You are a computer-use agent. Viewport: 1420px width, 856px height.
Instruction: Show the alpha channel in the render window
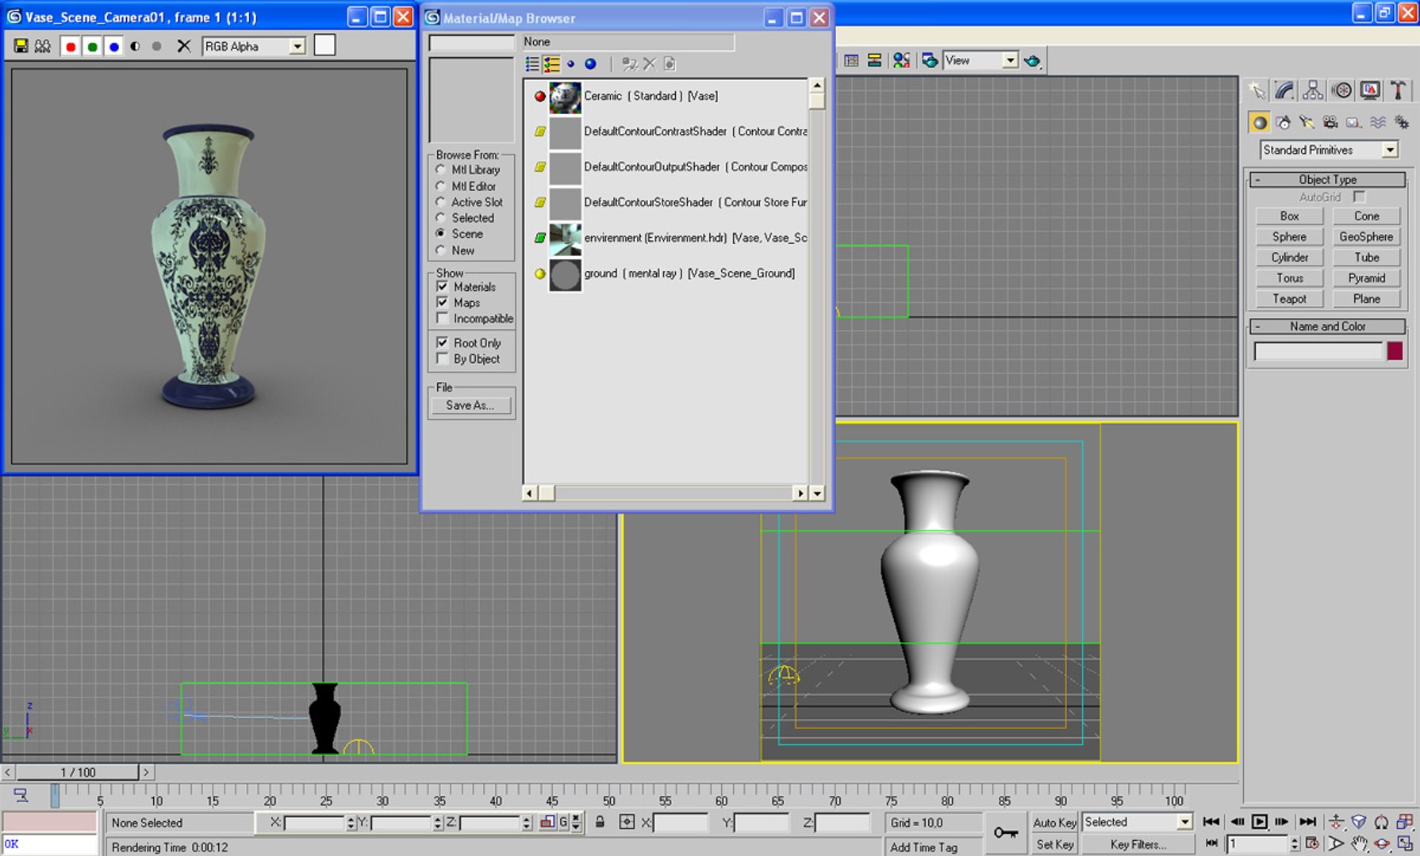coord(136,47)
